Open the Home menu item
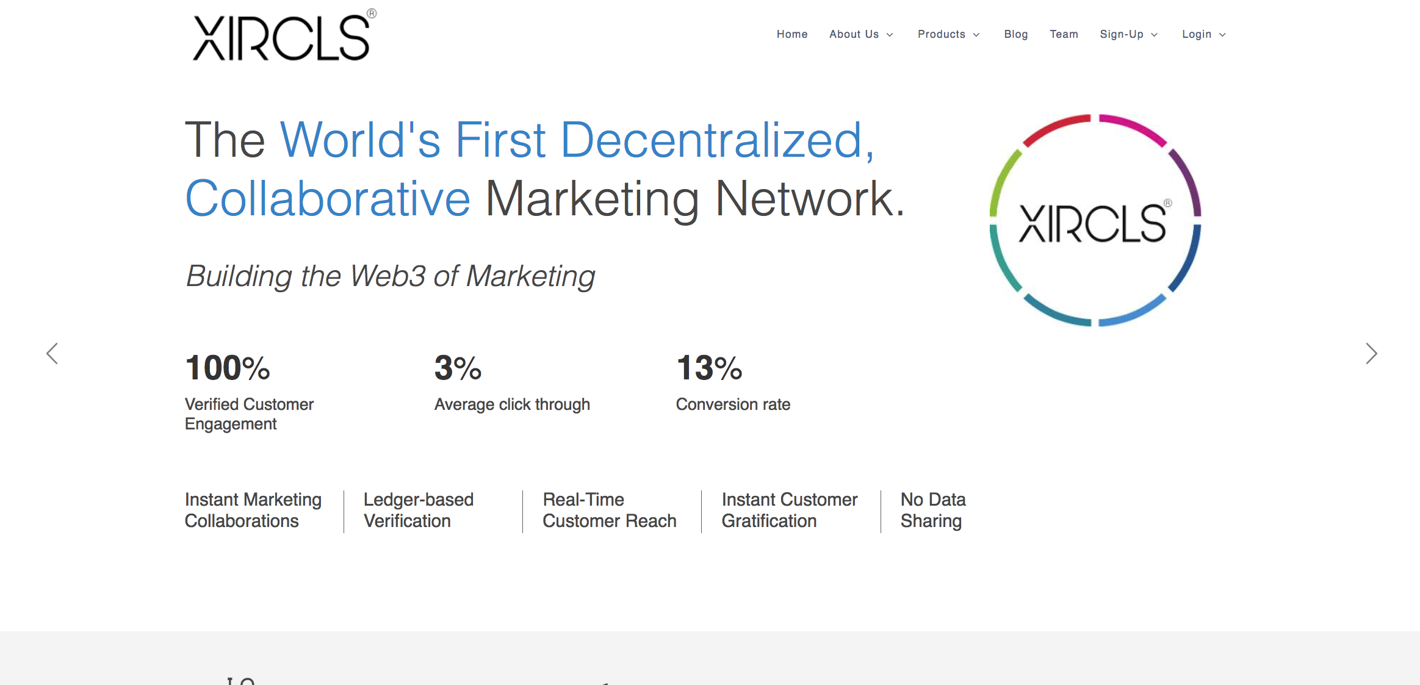The image size is (1420, 685). click(x=792, y=34)
